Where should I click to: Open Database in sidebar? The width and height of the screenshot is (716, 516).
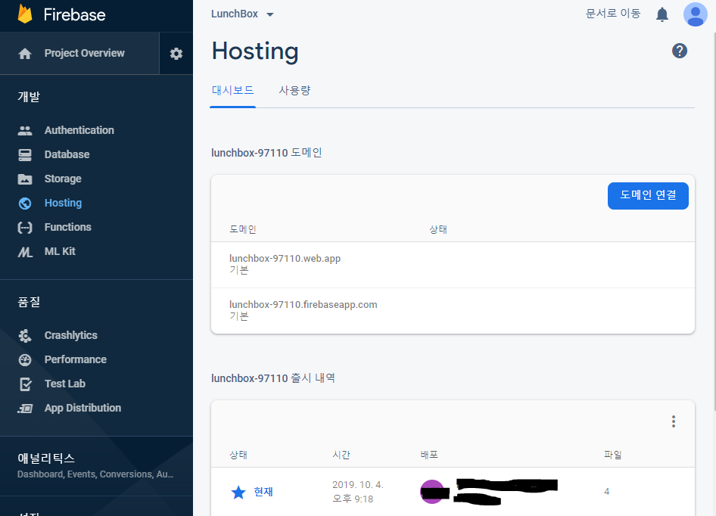67,155
